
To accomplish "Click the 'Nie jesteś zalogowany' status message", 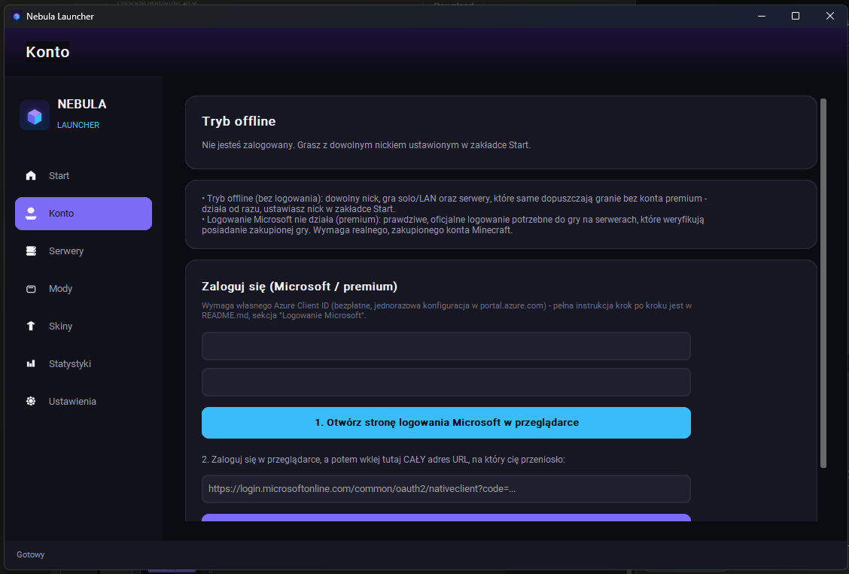I will click(x=366, y=145).
